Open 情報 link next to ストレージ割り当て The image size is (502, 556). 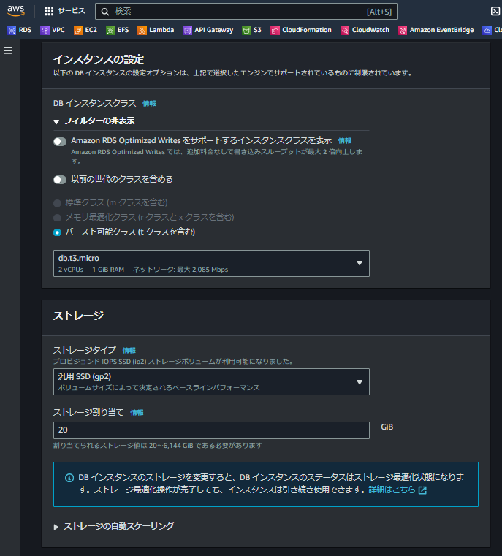[x=137, y=412]
